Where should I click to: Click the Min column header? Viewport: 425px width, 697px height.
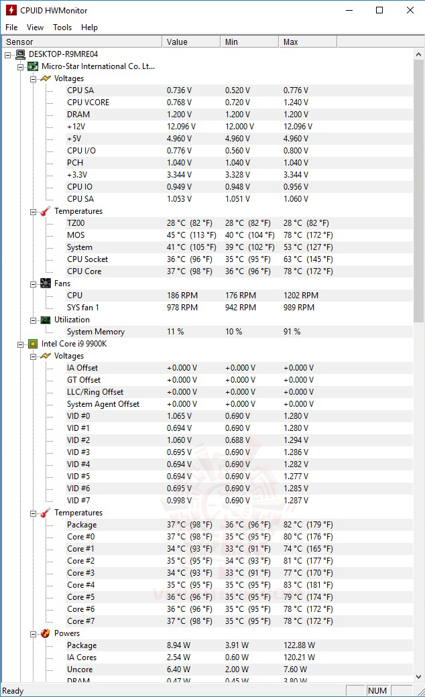249,42
